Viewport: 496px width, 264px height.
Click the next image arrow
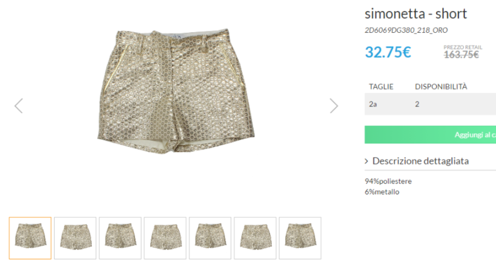click(x=334, y=106)
